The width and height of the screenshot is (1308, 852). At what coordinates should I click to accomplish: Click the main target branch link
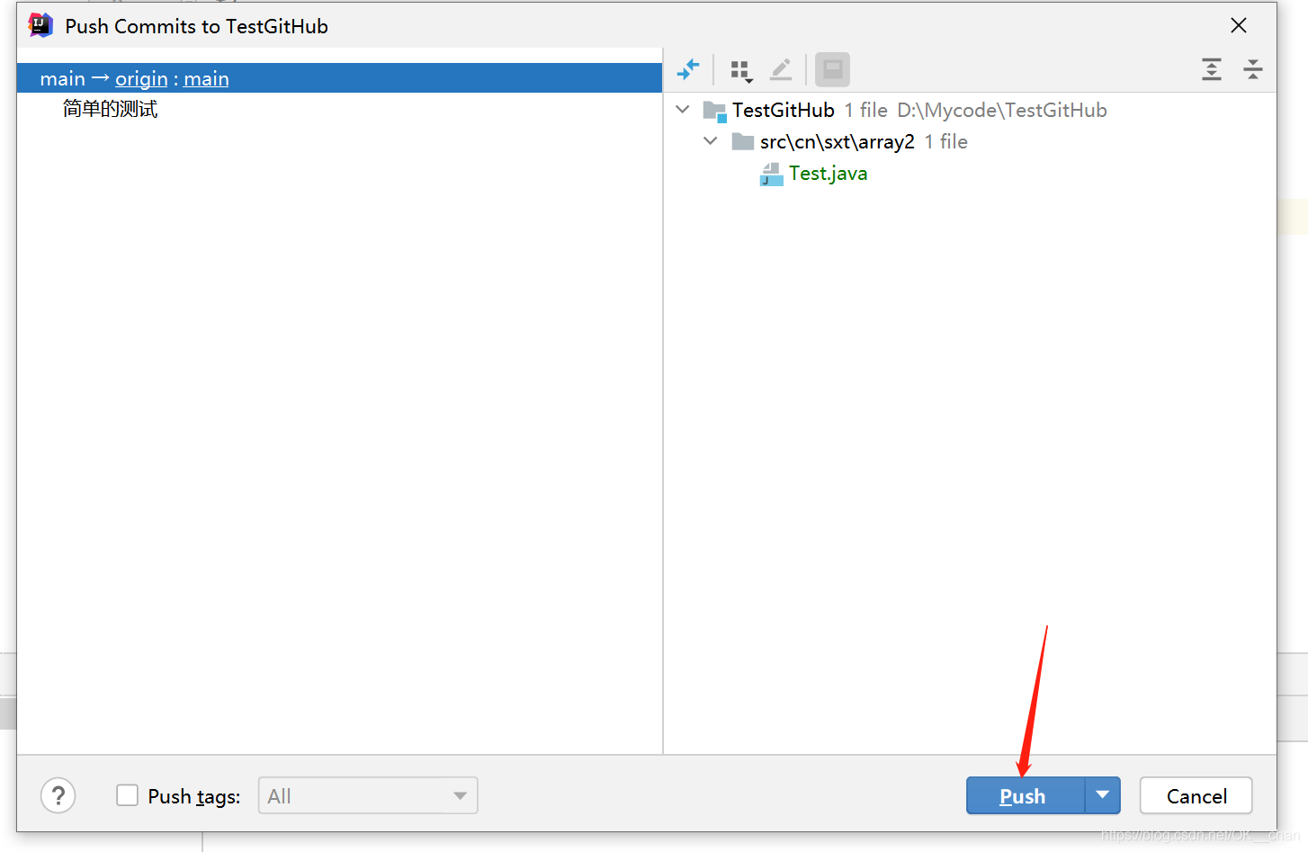206,78
